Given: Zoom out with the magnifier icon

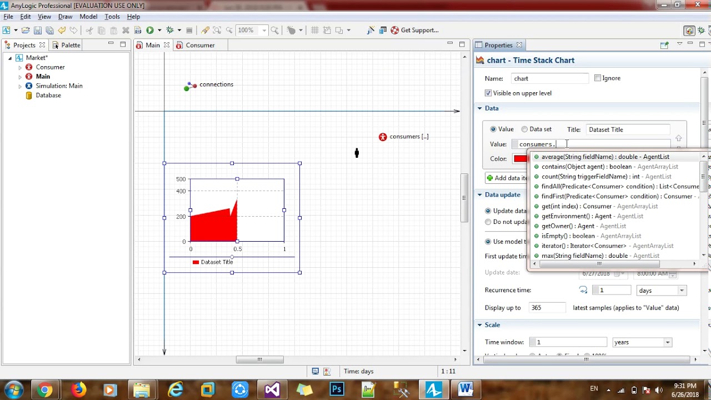Looking at the screenshot, I should 229,30.
